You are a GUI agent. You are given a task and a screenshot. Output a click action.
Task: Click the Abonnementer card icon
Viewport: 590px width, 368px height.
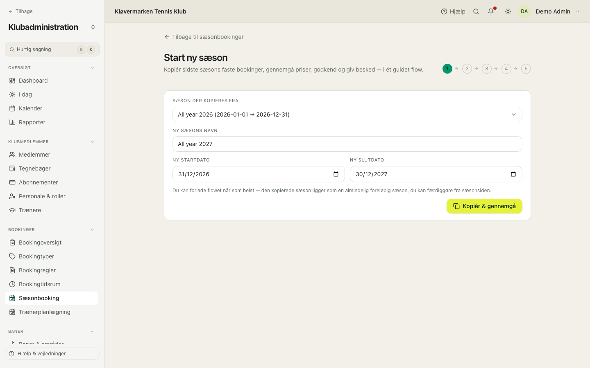pos(12,182)
